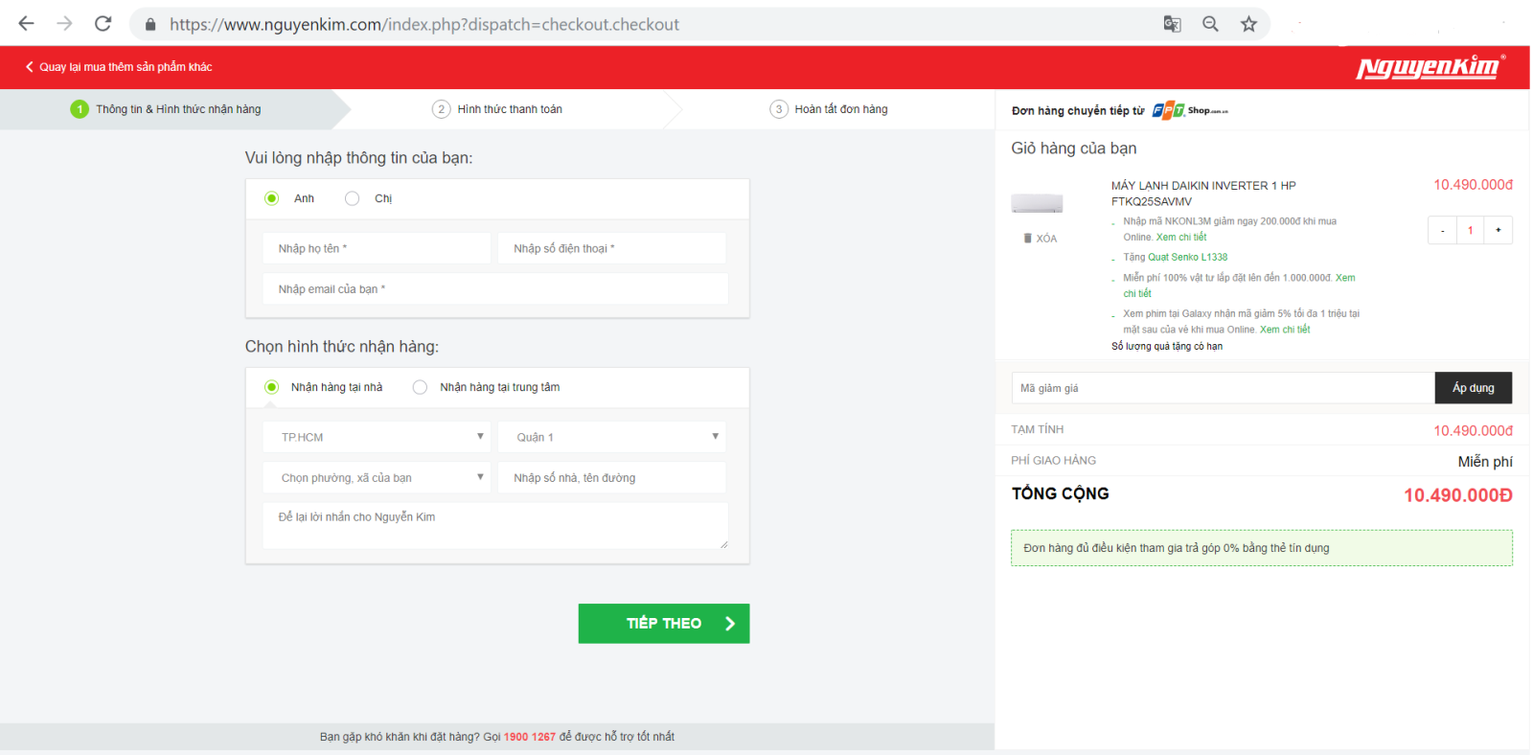Click the TIẾP THEO button

point(664,623)
